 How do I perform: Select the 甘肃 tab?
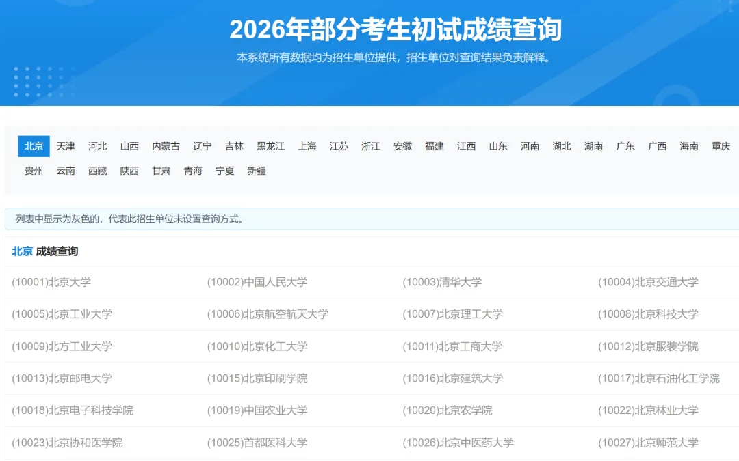161,171
